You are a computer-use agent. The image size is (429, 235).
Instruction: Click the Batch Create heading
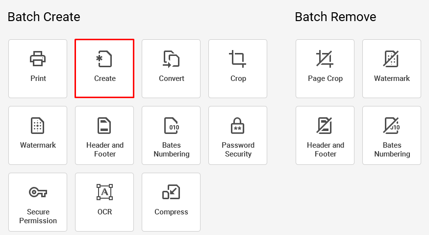pos(44,17)
